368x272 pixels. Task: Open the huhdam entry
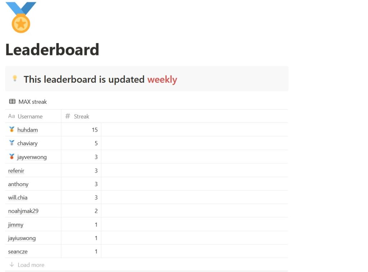(27, 130)
